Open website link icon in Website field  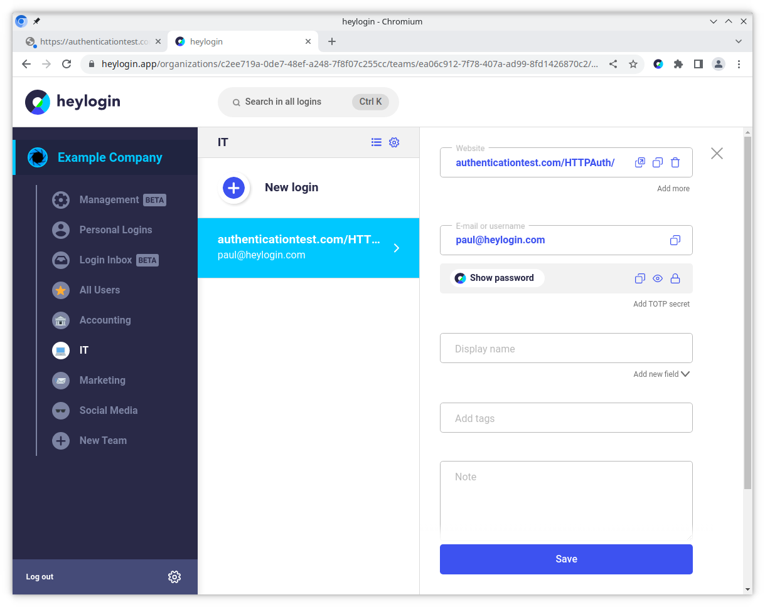click(x=640, y=162)
